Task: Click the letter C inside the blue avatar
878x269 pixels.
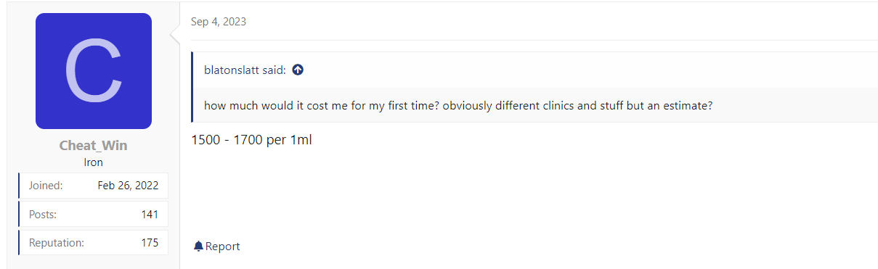Action: pyautogui.click(x=93, y=71)
